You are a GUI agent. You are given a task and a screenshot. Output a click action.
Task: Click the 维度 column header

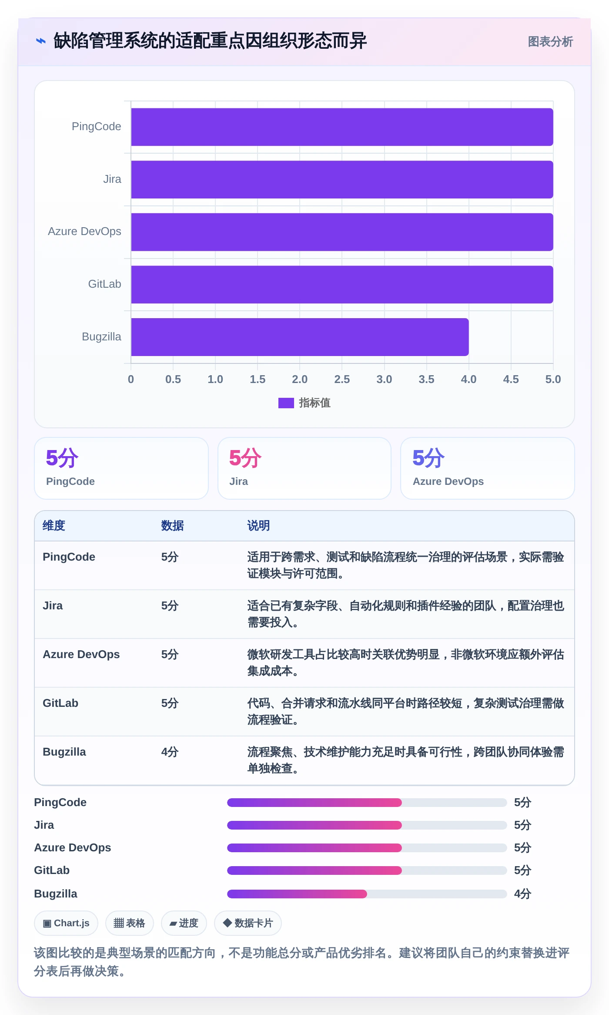point(54,526)
